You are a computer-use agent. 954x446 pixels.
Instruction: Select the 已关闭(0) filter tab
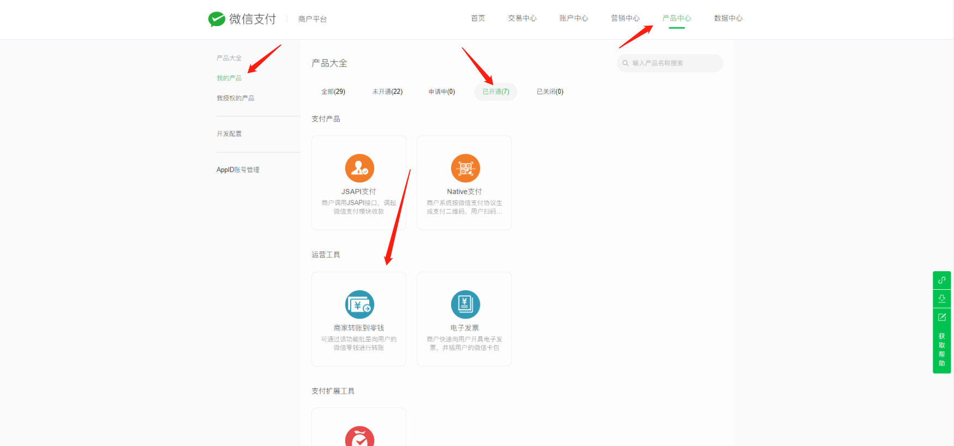coord(549,91)
